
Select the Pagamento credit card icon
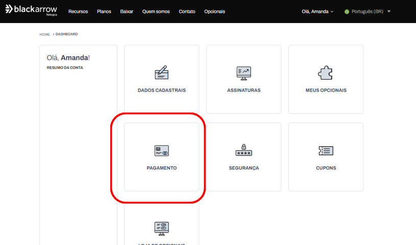(161, 150)
